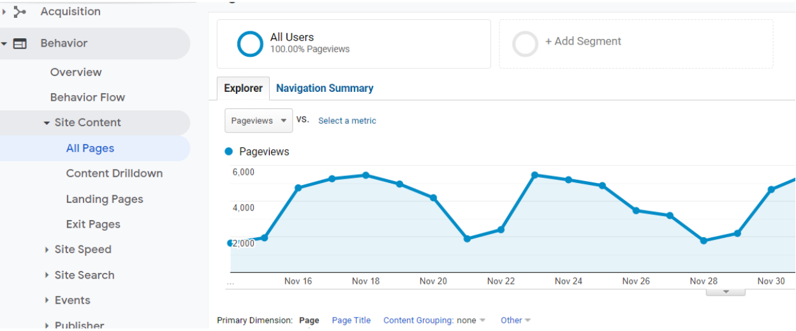Choose Page Title as primary dimension
The image size is (796, 331).
(351, 321)
